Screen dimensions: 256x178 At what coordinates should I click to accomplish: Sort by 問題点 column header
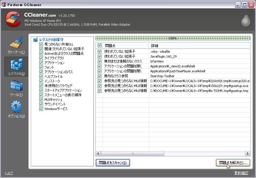pos(125,46)
